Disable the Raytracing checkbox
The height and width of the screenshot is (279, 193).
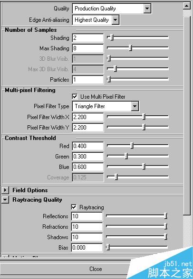coord(74,207)
